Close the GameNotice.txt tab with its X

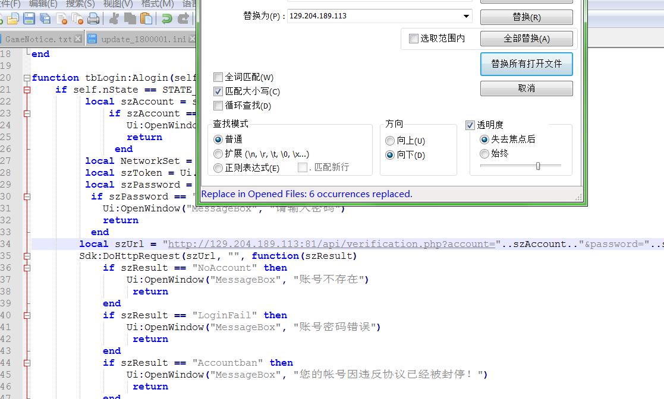point(77,39)
